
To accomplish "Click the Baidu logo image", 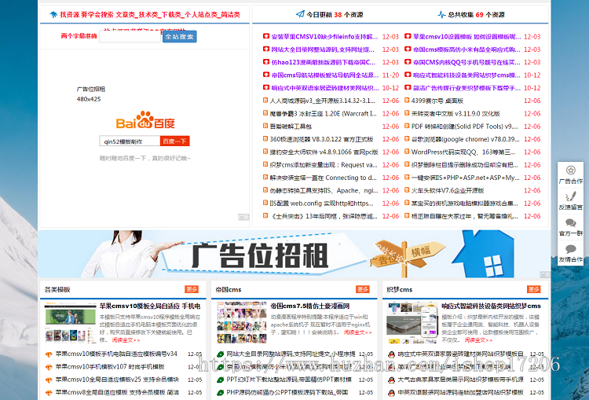I will coord(145,120).
